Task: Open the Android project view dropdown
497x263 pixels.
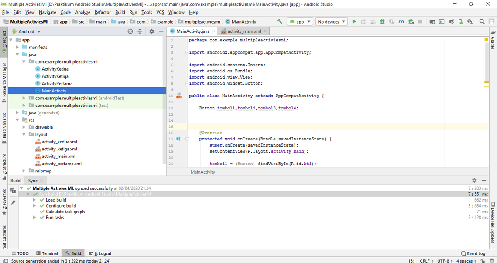Action: point(26,31)
